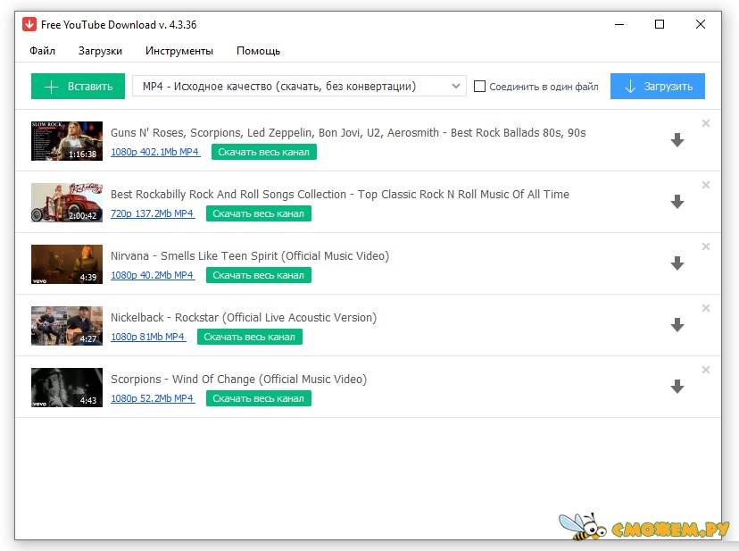Image resolution: width=739 pixels, height=551 pixels.
Task: Click 'Скачать весь канал' for Nirvana video
Action: (258, 275)
